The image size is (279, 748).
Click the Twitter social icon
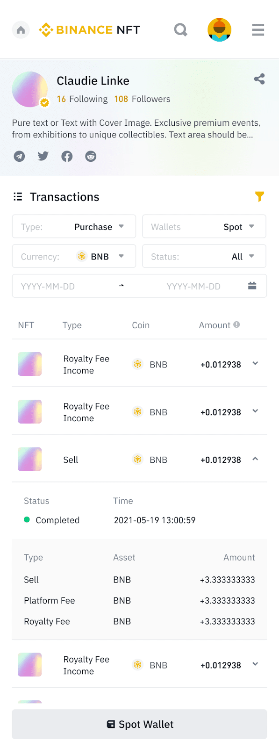[43, 156]
